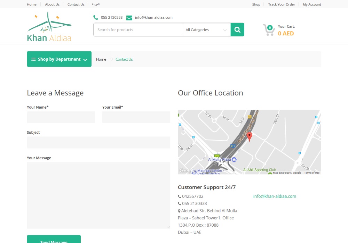Click the Your Message text area
Screen dimensions: 348x243
click(98, 195)
